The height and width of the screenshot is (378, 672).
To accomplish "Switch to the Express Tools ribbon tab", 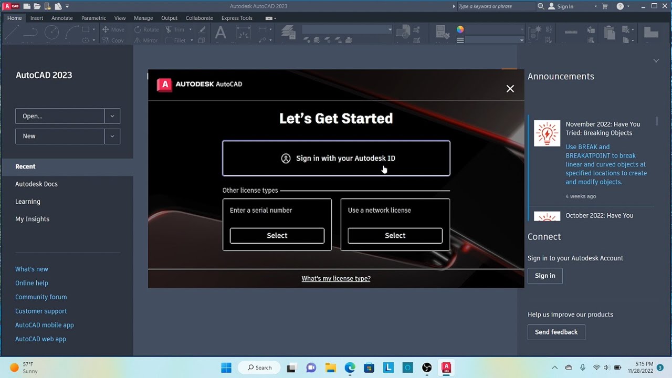I will [237, 18].
